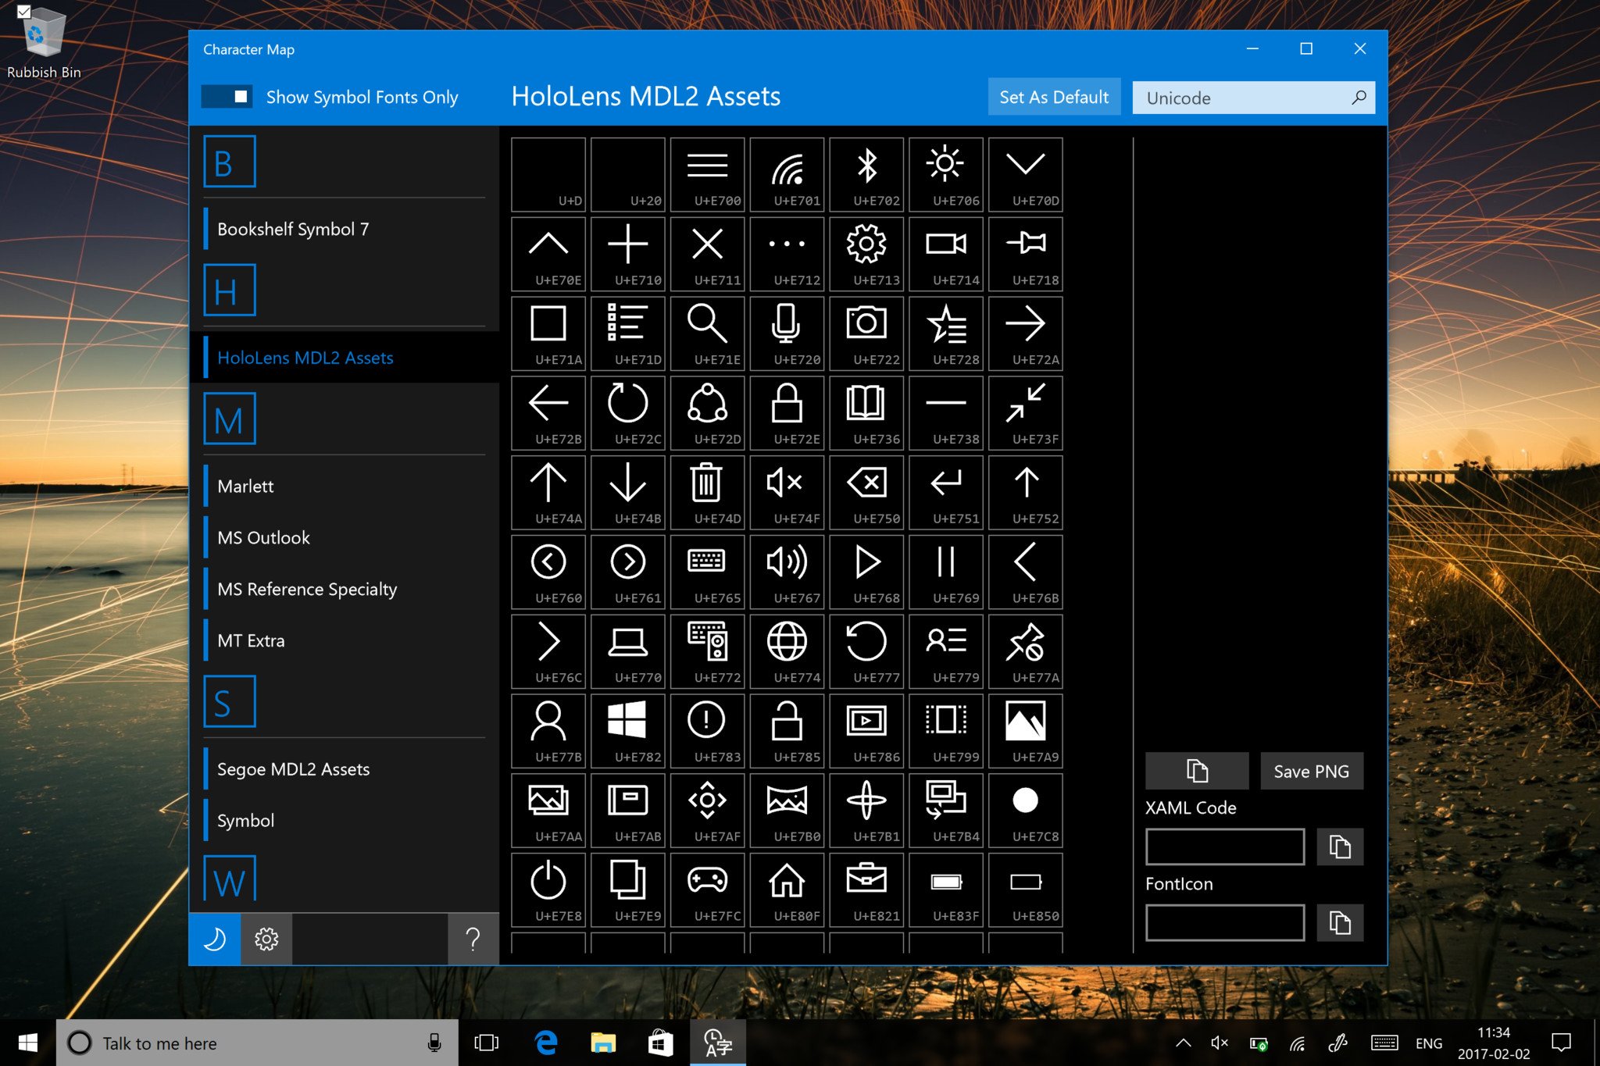This screenshot has width=1600, height=1066.
Task: Select the Bluetooth glyph U+E702
Action: pos(866,174)
